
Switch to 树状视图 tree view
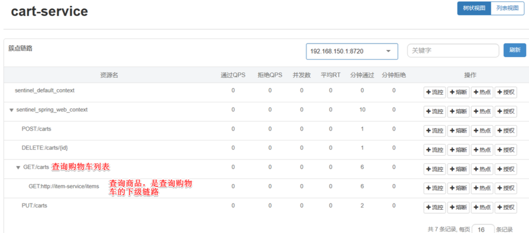click(x=474, y=8)
